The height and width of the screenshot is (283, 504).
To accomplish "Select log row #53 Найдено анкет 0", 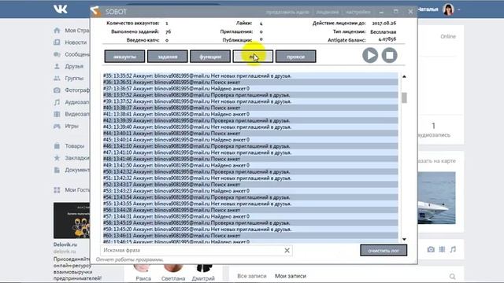I will coord(250,191).
